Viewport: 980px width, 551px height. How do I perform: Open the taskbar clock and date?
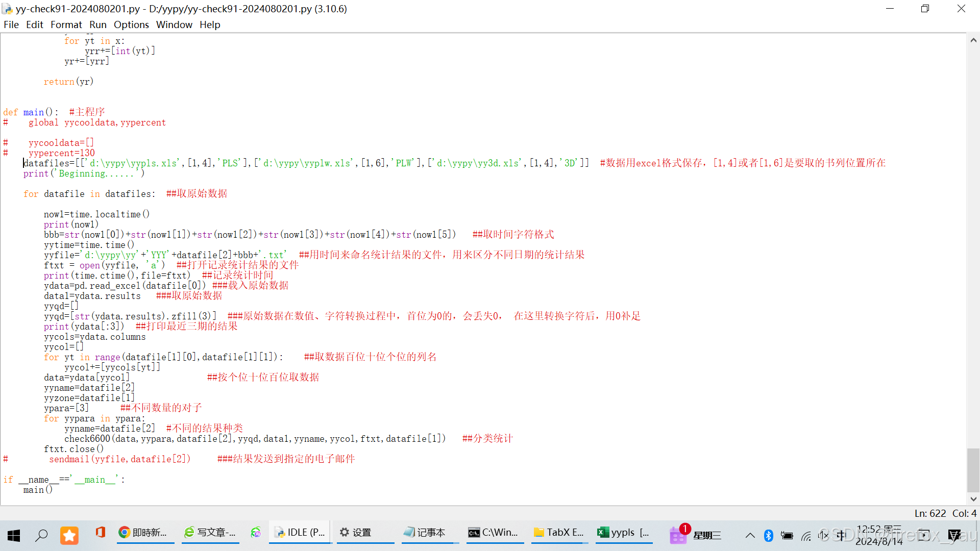pos(879,535)
